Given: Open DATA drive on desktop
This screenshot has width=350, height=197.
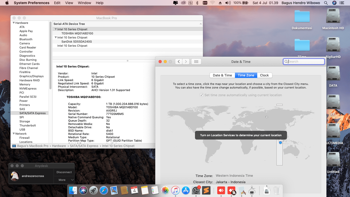Looking at the screenshot, I should click(333, 76).
